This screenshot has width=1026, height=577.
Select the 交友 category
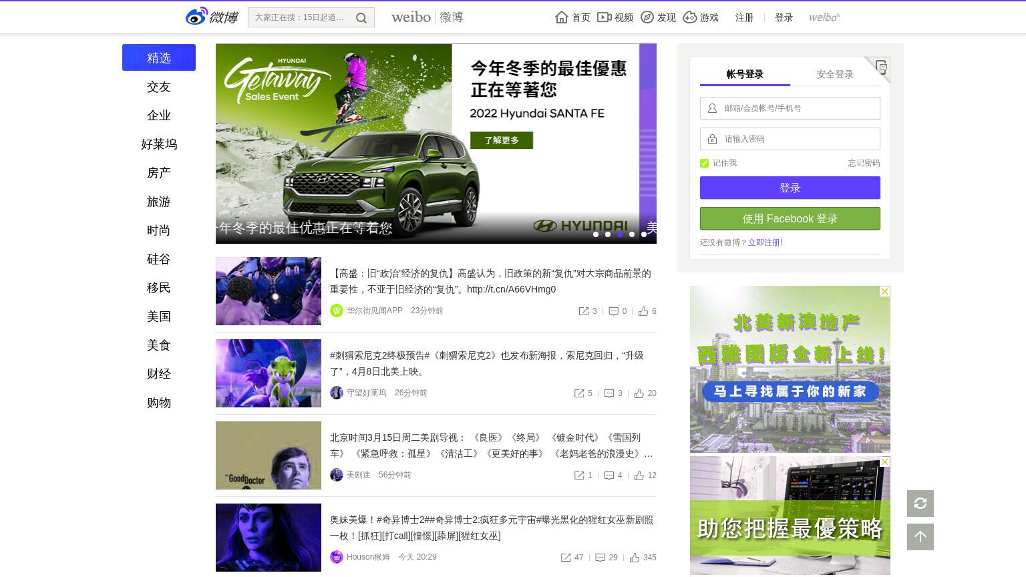[159, 87]
